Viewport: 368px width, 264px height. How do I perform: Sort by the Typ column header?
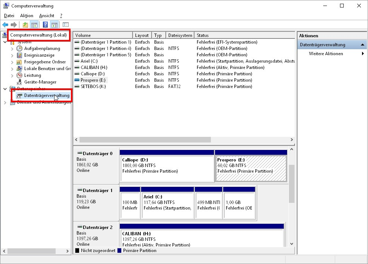(x=159, y=35)
